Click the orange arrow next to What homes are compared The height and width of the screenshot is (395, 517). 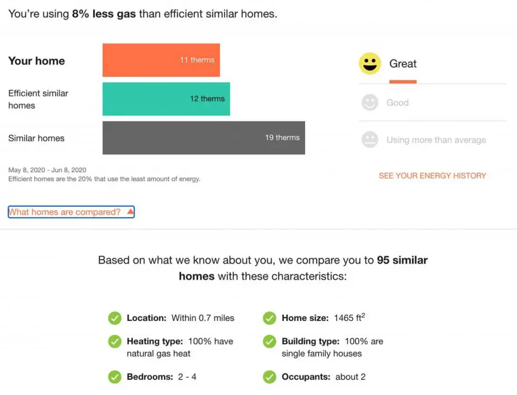(x=130, y=211)
